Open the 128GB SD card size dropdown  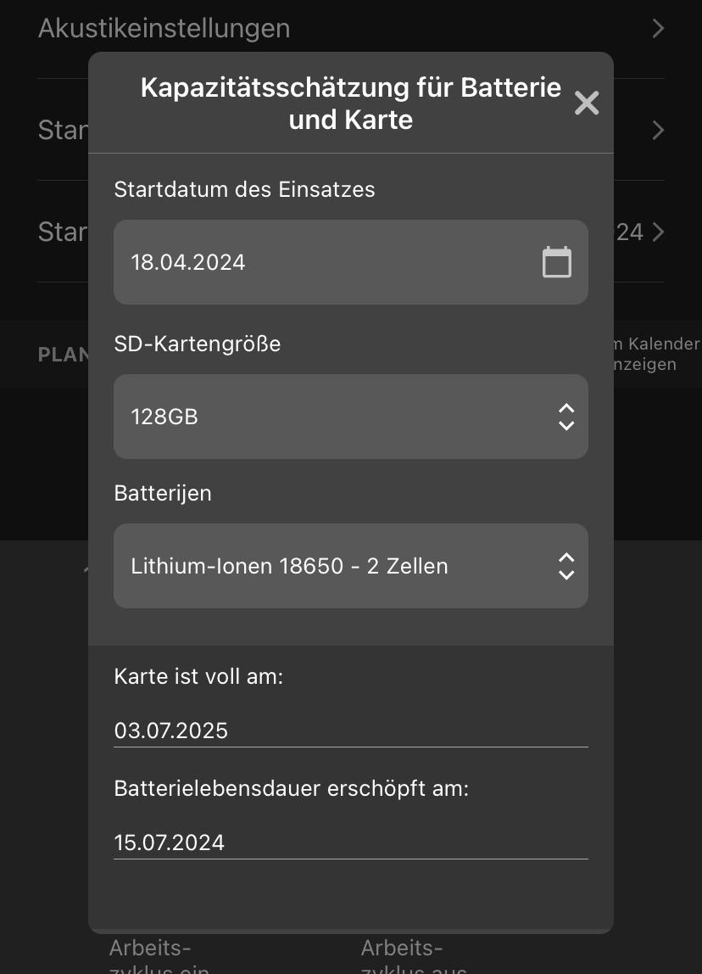(351, 417)
